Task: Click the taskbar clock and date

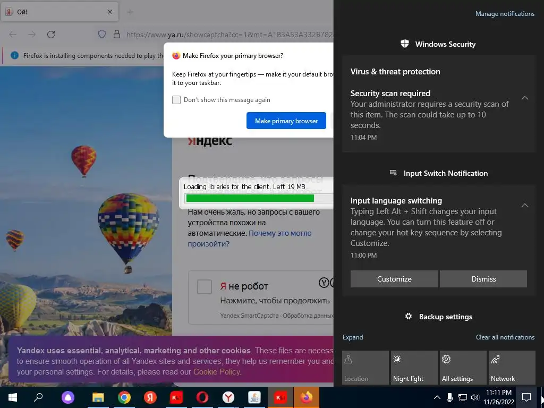Action: pyautogui.click(x=498, y=397)
